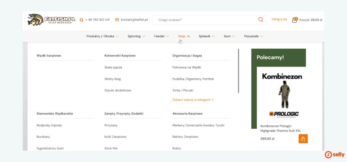
Task: Click the phone headset icon
Action: coord(81,20)
